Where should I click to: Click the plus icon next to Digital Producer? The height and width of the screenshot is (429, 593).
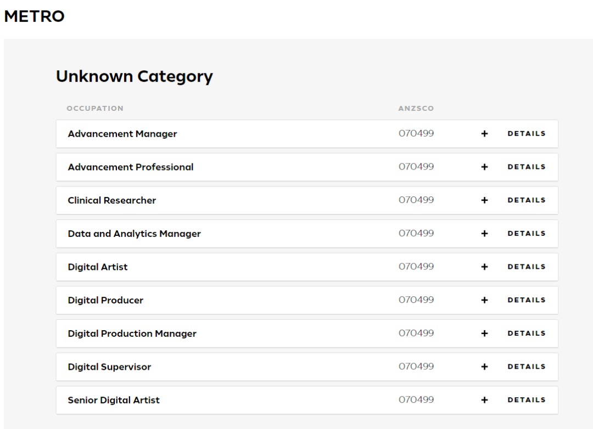coord(484,300)
